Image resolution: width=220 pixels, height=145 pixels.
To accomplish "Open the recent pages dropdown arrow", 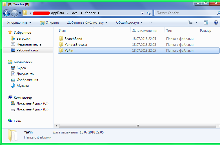I will (20, 13).
